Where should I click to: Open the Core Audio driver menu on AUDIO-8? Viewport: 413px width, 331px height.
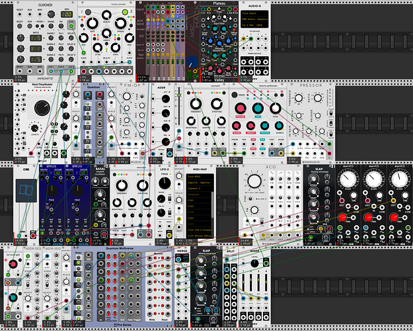point(254,13)
